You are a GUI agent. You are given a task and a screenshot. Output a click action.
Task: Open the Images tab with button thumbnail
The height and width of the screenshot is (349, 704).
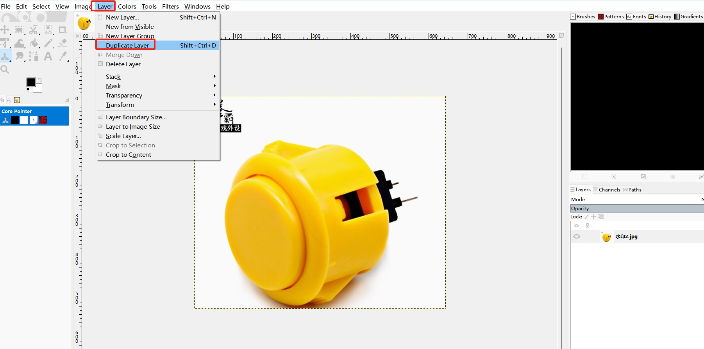click(17, 100)
